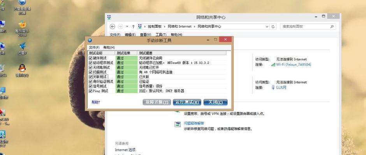This screenshot has height=155, width=366.
Task: Open the 帮助? link in diagnostic tool
Action: (96, 102)
